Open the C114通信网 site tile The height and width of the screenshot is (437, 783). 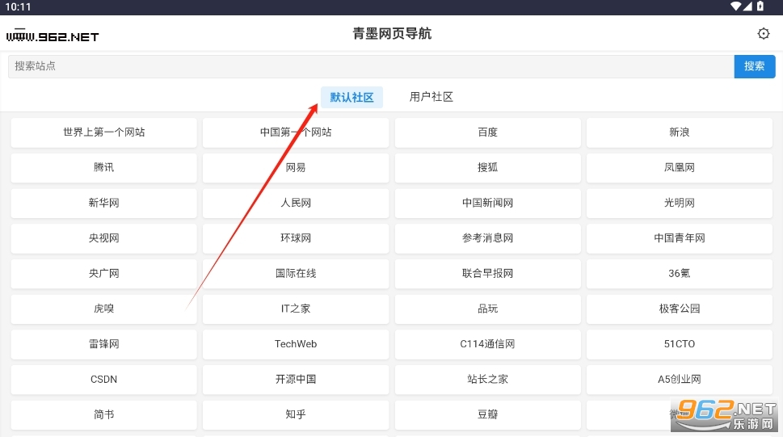[x=487, y=344]
